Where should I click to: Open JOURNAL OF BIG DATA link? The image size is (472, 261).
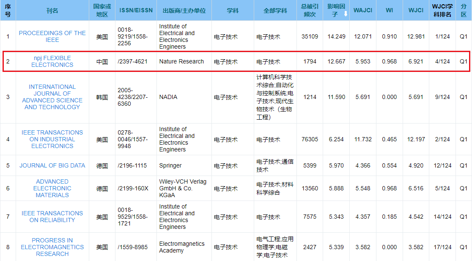(52, 165)
